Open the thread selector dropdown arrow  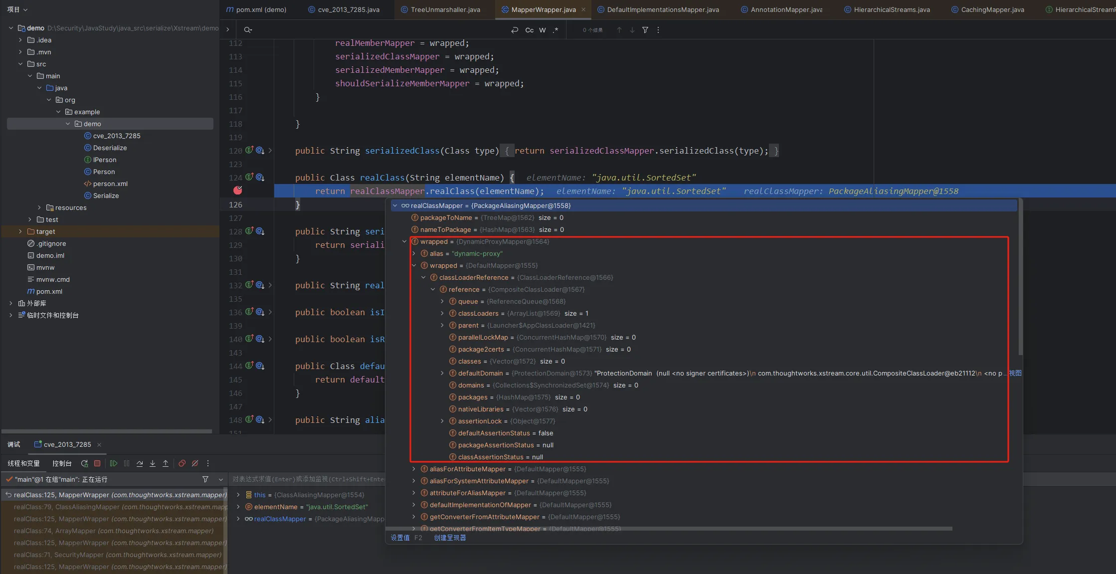pyautogui.click(x=221, y=479)
